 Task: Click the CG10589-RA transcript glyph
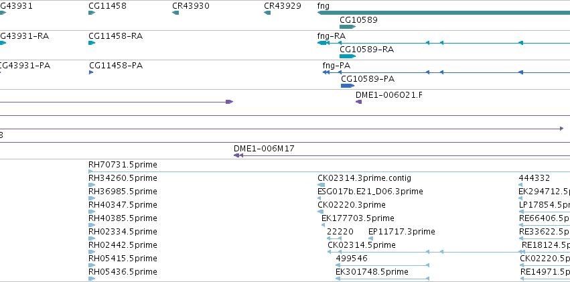click(348, 56)
